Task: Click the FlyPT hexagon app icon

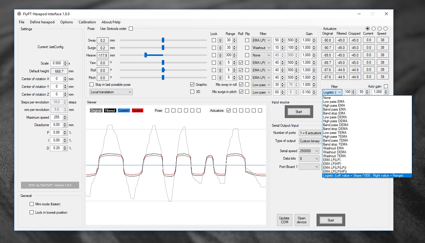Action: click(19, 14)
